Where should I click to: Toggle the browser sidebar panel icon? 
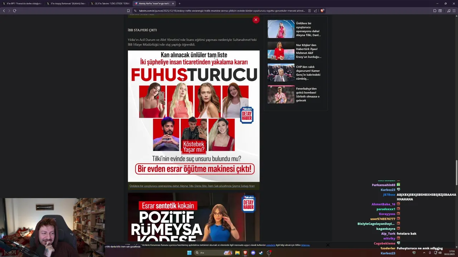pos(440,11)
